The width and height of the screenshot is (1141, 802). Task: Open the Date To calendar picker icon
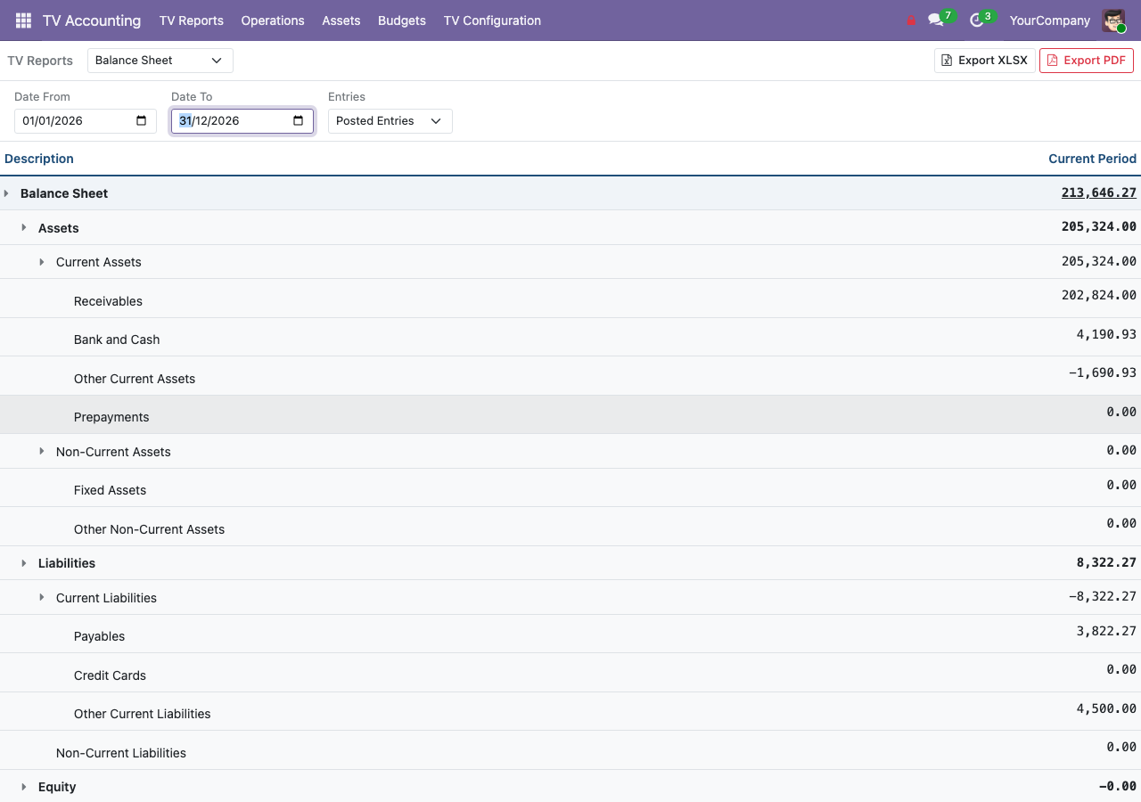coord(299,120)
